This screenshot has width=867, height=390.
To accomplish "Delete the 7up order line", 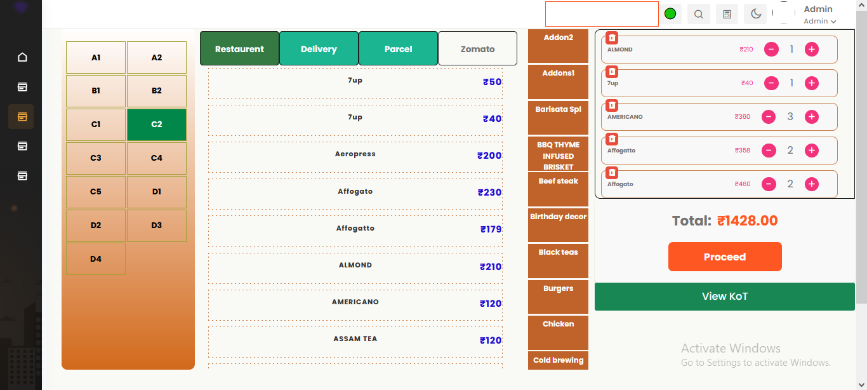I will point(612,72).
